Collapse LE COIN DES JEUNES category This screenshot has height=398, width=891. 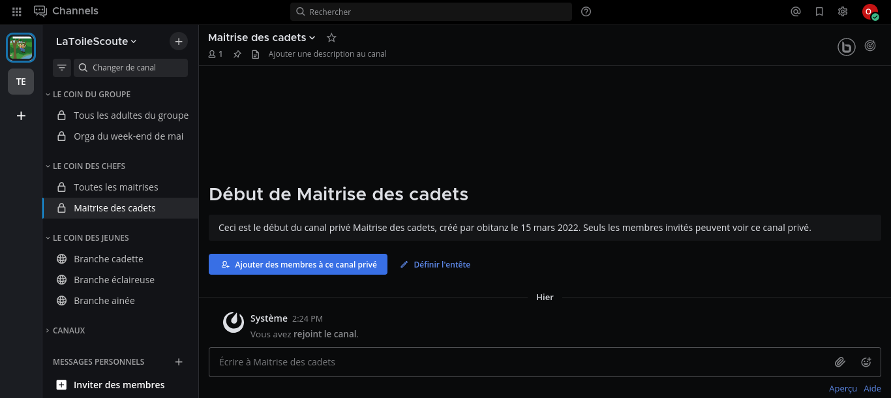(x=90, y=238)
